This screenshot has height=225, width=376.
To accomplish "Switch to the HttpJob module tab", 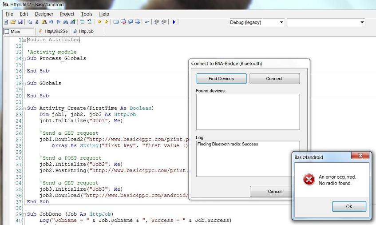I will (x=83, y=31).
